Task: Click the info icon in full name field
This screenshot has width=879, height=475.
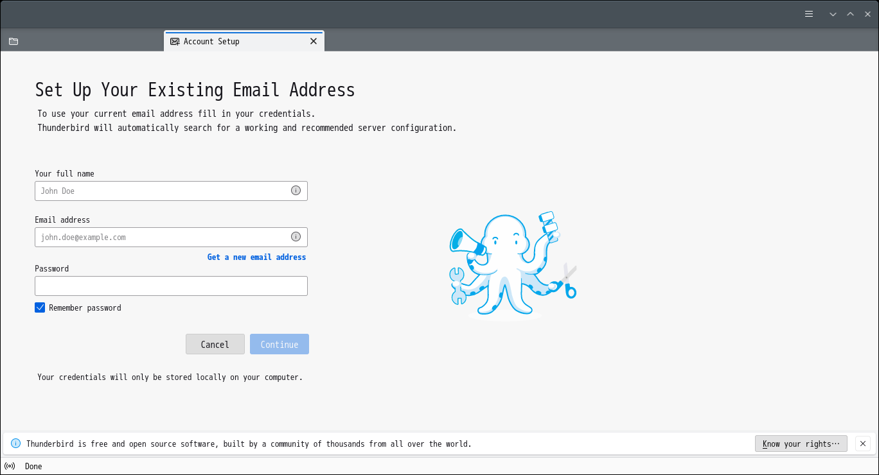Action: (296, 191)
